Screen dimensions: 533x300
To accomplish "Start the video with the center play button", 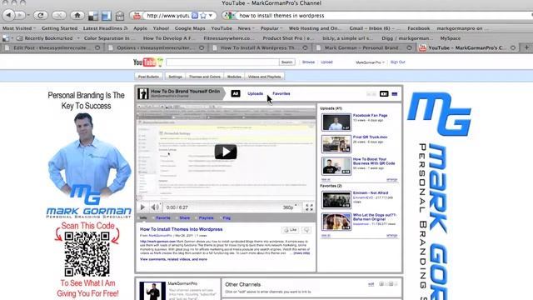I will click(226, 152).
